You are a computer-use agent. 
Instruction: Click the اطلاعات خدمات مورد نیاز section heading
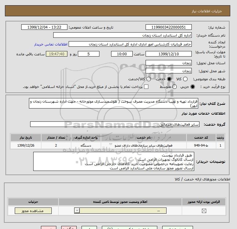[203, 113]
